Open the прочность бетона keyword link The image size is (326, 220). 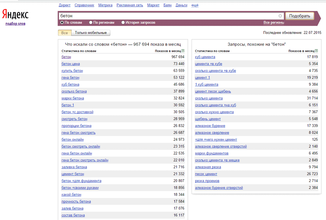point(76,201)
